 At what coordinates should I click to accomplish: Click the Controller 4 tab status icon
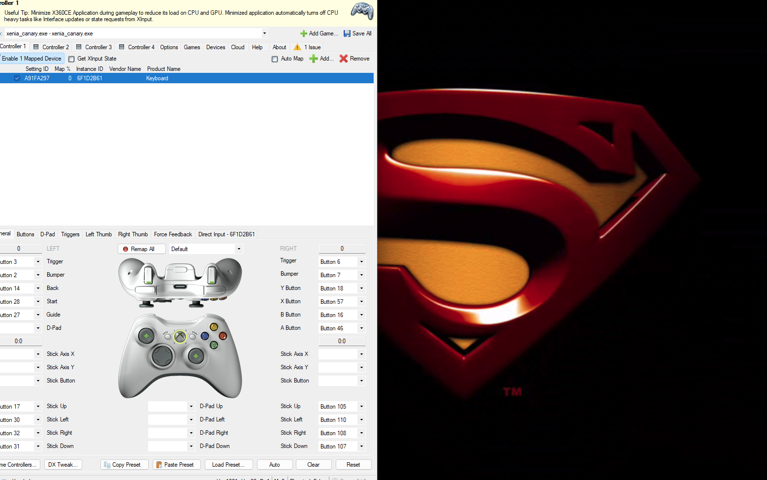122,47
